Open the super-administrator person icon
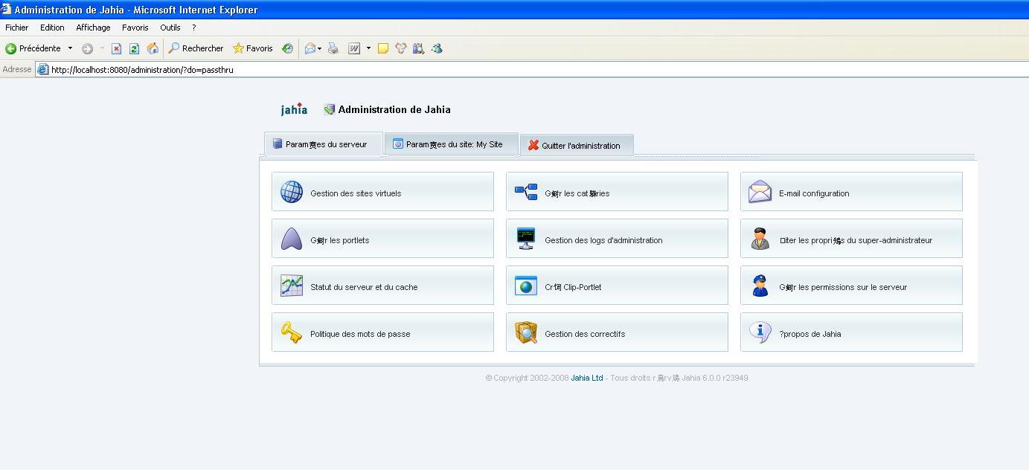The image size is (1029, 470). click(x=760, y=239)
